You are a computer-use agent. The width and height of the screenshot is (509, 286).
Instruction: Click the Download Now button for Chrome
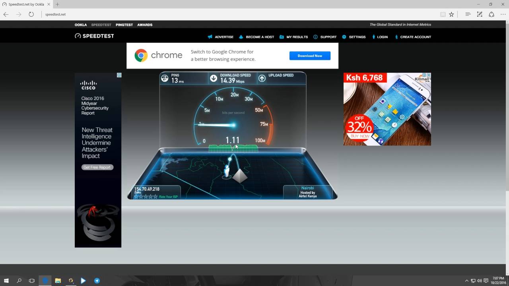[310, 56]
